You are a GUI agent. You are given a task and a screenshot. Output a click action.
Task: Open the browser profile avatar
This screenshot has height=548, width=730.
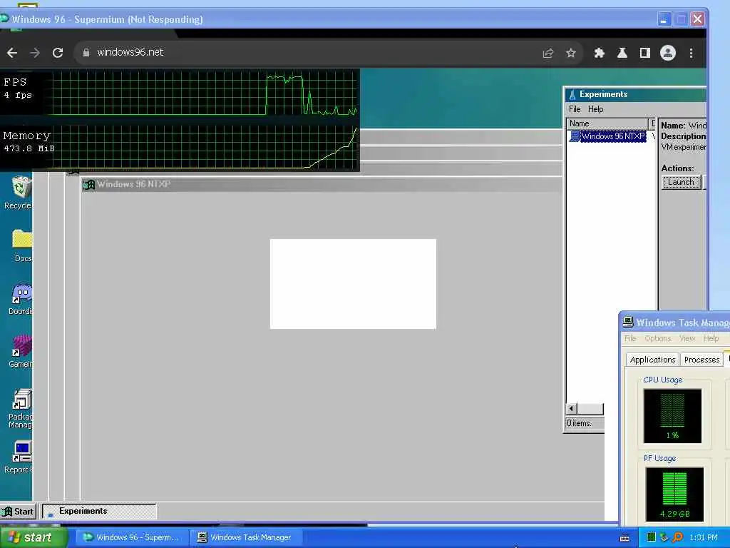point(667,53)
